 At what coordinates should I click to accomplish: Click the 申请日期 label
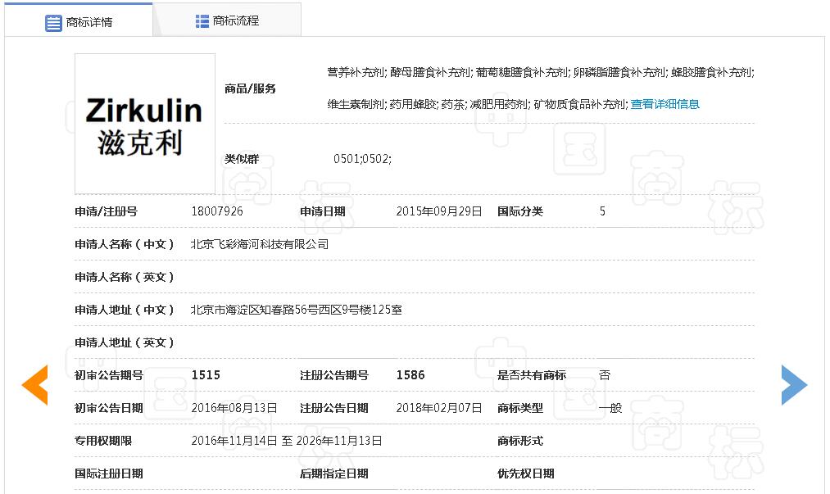pyautogui.click(x=322, y=212)
